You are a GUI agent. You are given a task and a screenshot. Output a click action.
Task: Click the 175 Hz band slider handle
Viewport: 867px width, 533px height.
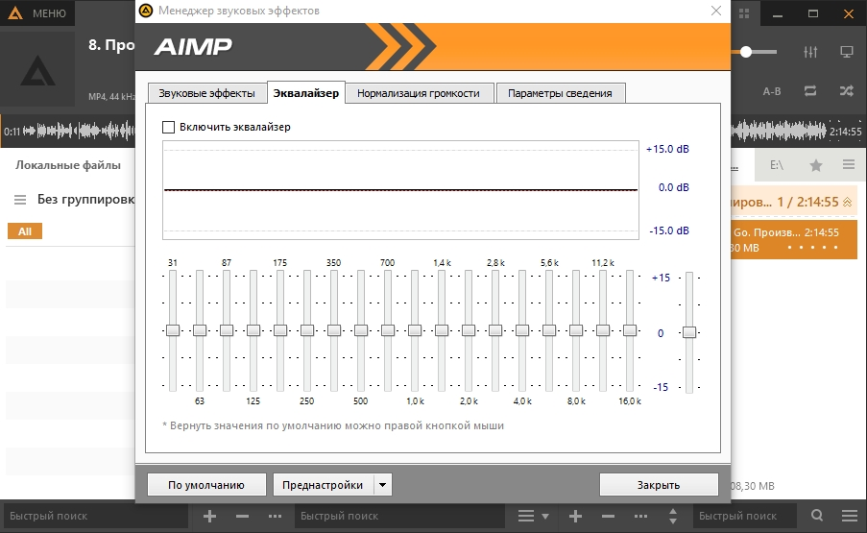[280, 330]
